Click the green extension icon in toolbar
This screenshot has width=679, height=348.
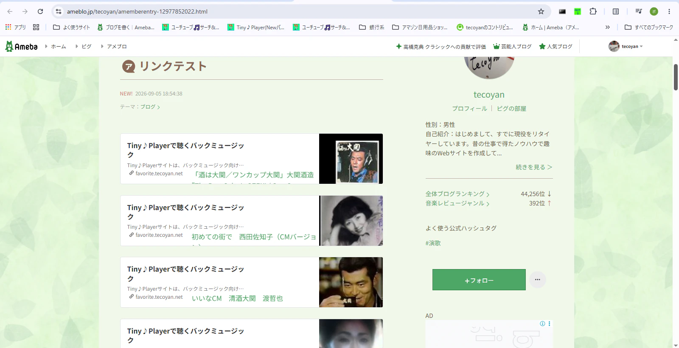click(x=578, y=11)
